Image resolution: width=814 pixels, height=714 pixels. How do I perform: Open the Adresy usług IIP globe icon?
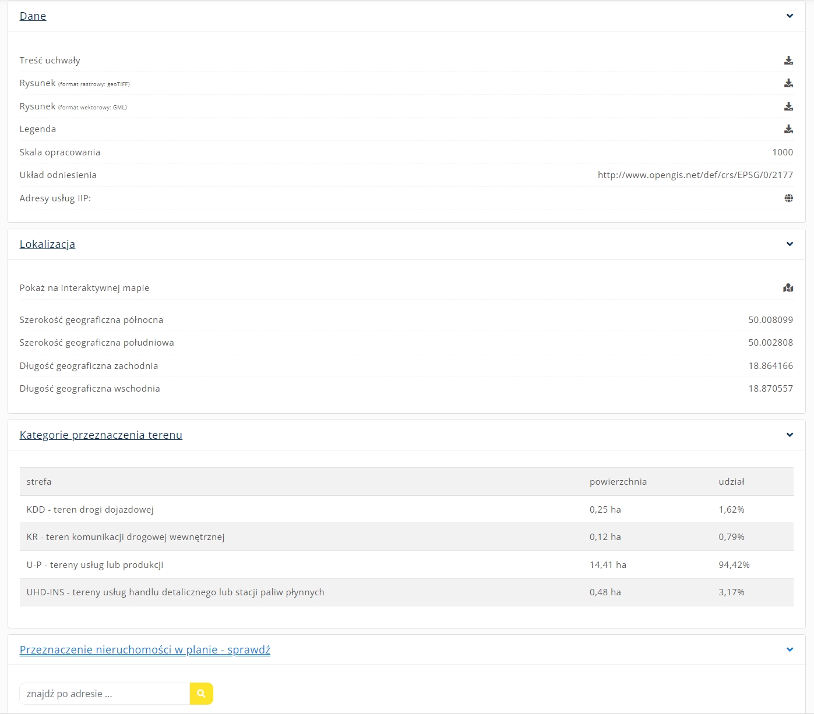(x=788, y=198)
